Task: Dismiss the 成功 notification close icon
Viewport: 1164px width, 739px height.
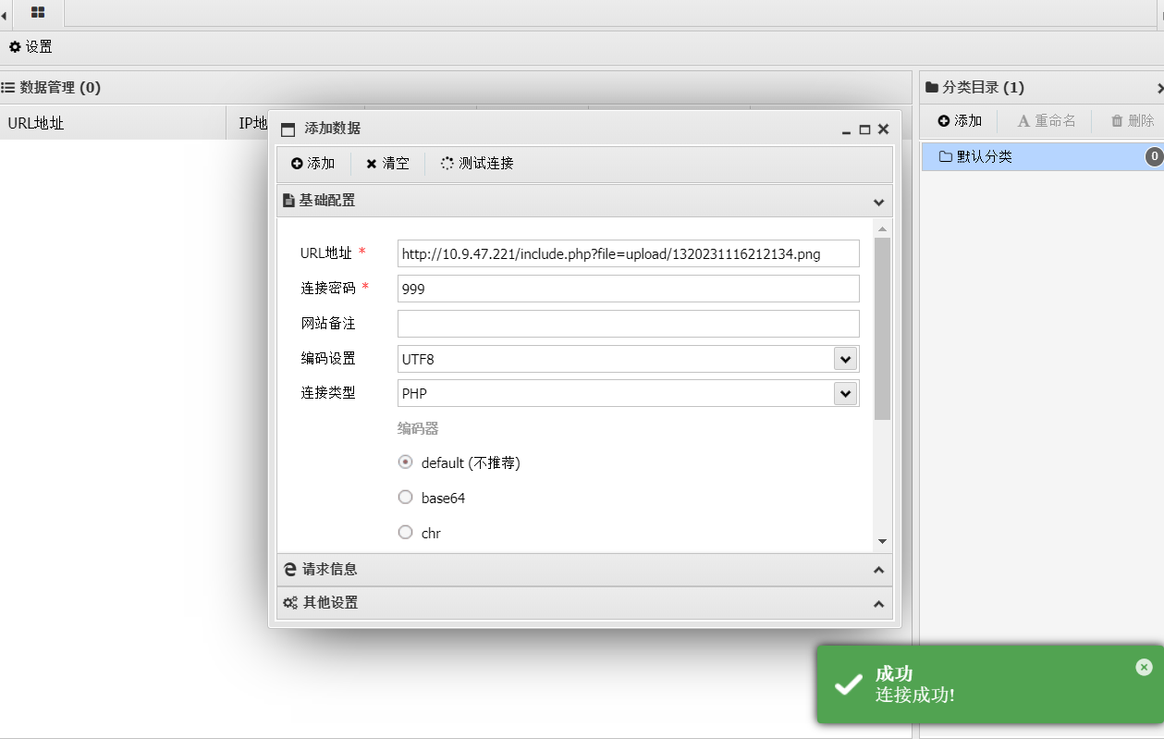Action: pos(1144,667)
